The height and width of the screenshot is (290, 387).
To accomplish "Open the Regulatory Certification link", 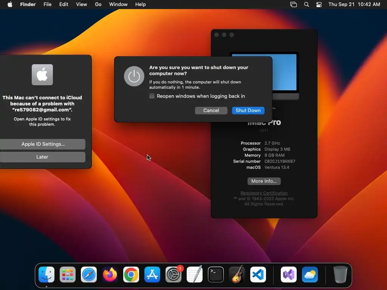I will (x=264, y=193).
